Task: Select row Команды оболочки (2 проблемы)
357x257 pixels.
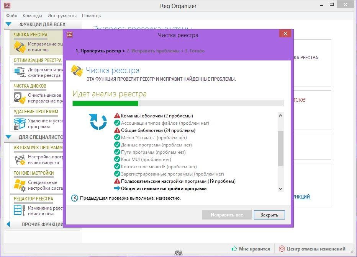Action: [157, 116]
